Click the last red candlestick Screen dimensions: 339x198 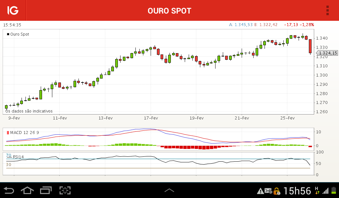pos(310,46)
